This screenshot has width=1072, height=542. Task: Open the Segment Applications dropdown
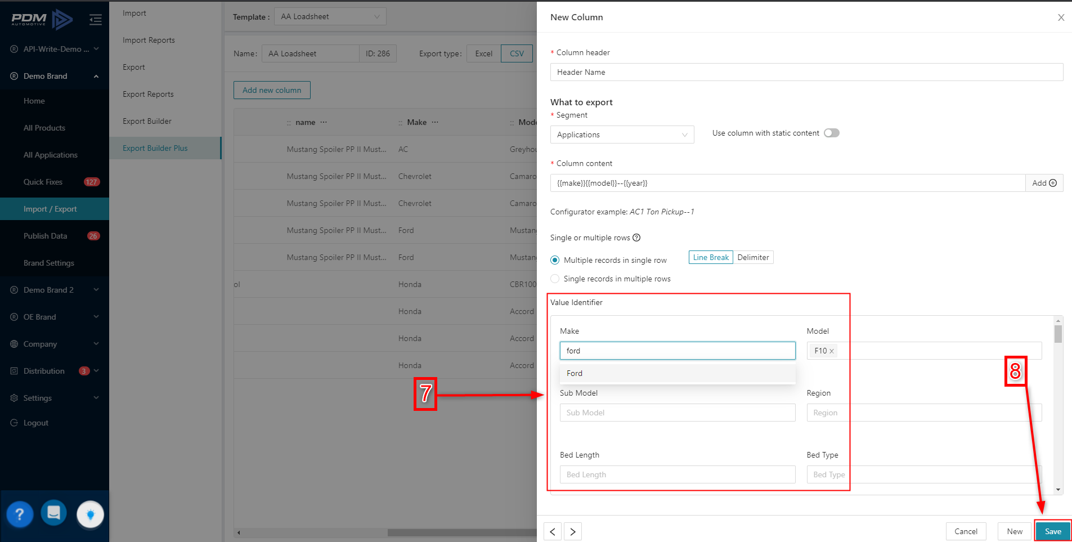tap(622, 135)
